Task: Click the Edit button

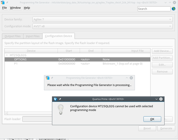Action: [162, 65]
